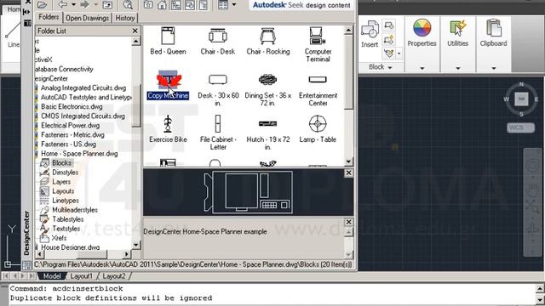Open the Views dropdown arrow
This screenshot has width=545, height=306.
coord(234,5)
